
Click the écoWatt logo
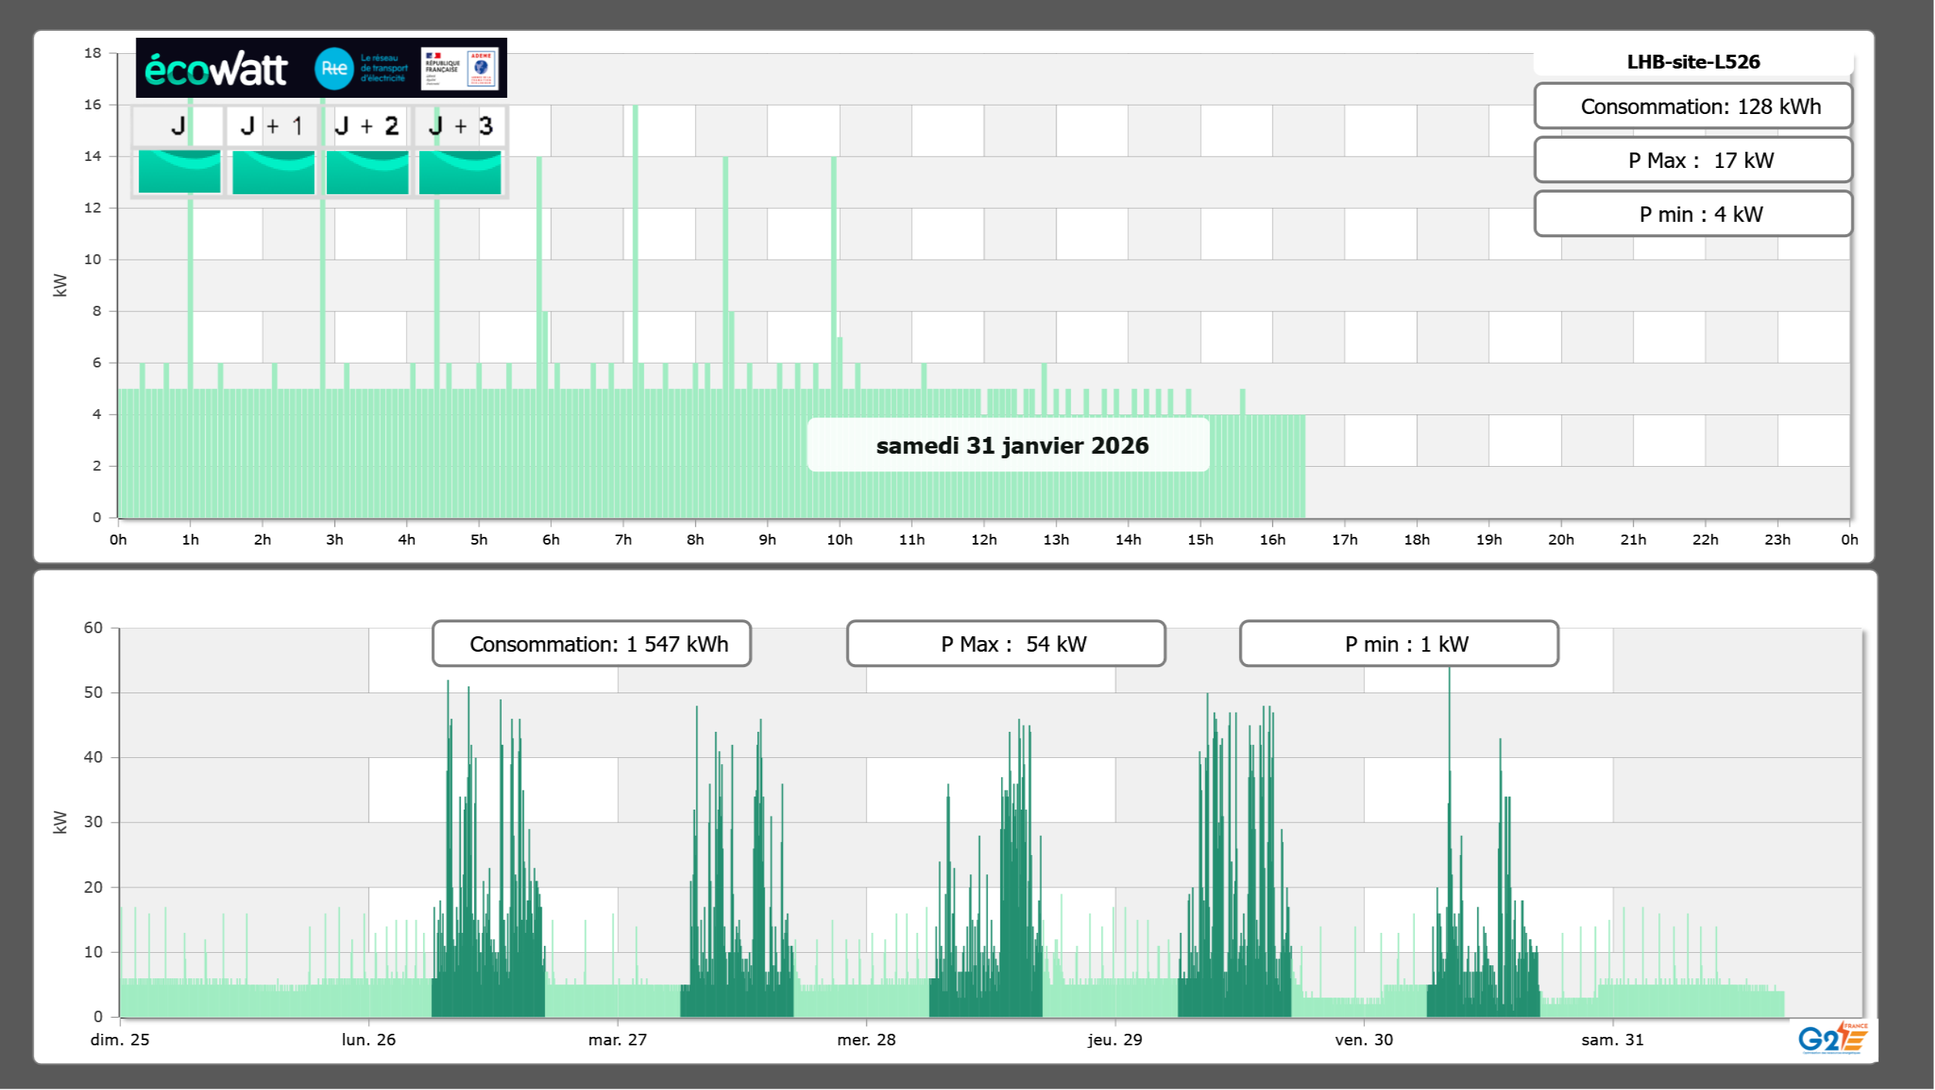pyautogui.click(x=216, y=69)
